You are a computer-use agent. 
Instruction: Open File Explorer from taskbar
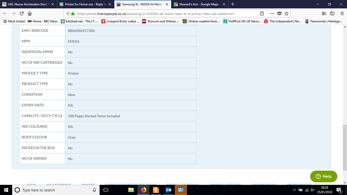pyautogui.click(x=131, y=190)
